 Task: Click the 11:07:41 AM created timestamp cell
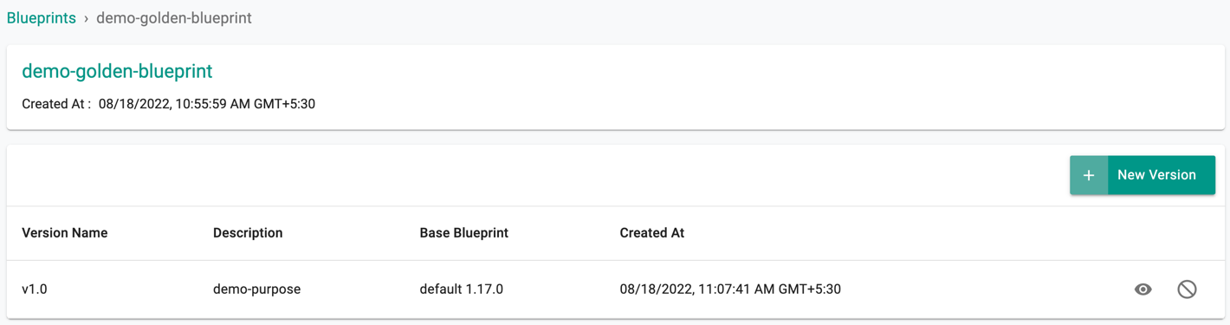click(730, 289)
